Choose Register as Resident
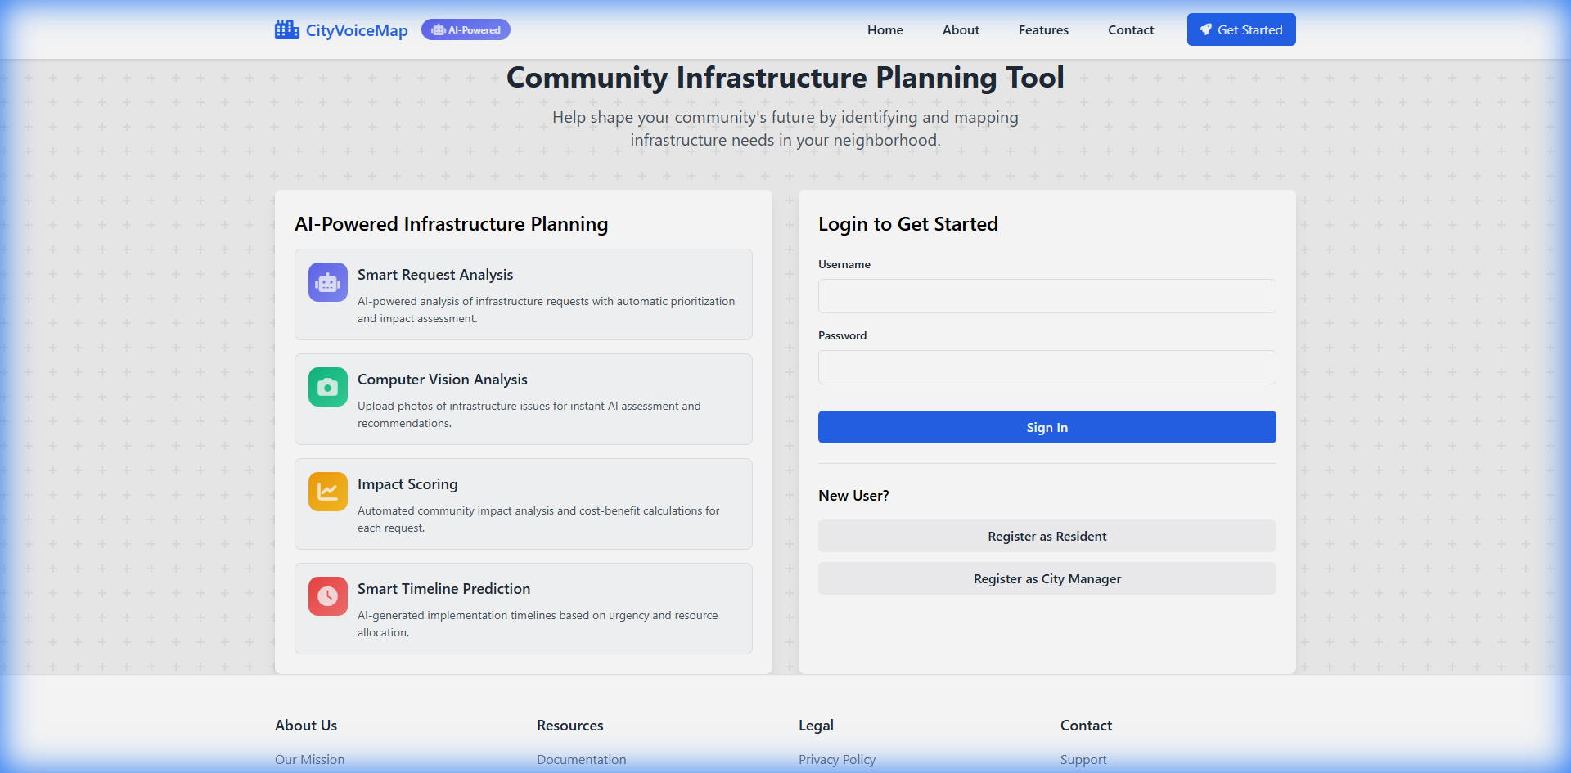The height and width of the screenshot is (773, 1571). pos(1047,537)
